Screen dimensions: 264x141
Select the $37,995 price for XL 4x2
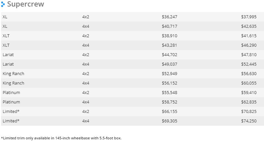249,17
